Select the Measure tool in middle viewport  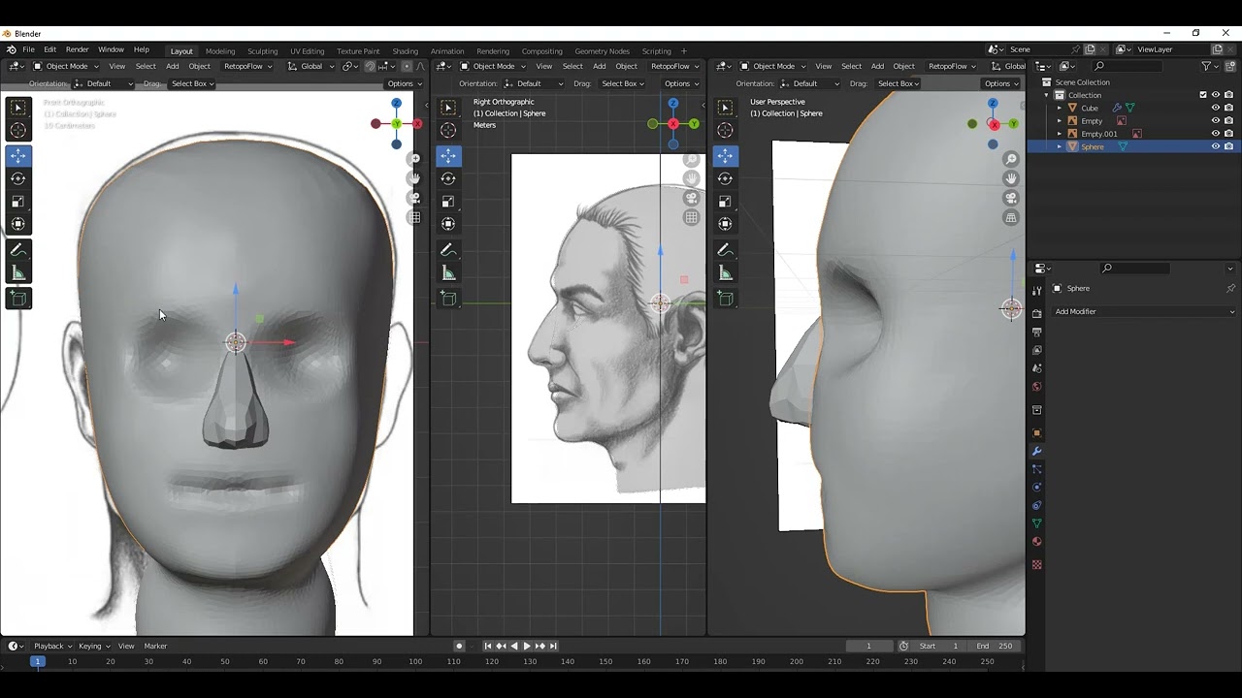tap(448, 273)
